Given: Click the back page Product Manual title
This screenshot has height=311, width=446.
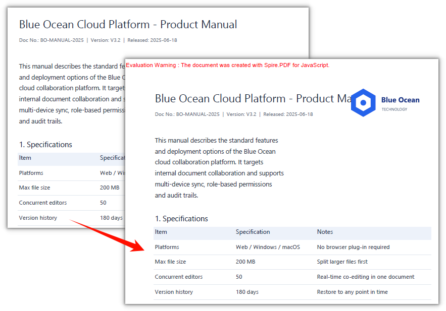Looking at the screenshot, I should tap(128, 24).
